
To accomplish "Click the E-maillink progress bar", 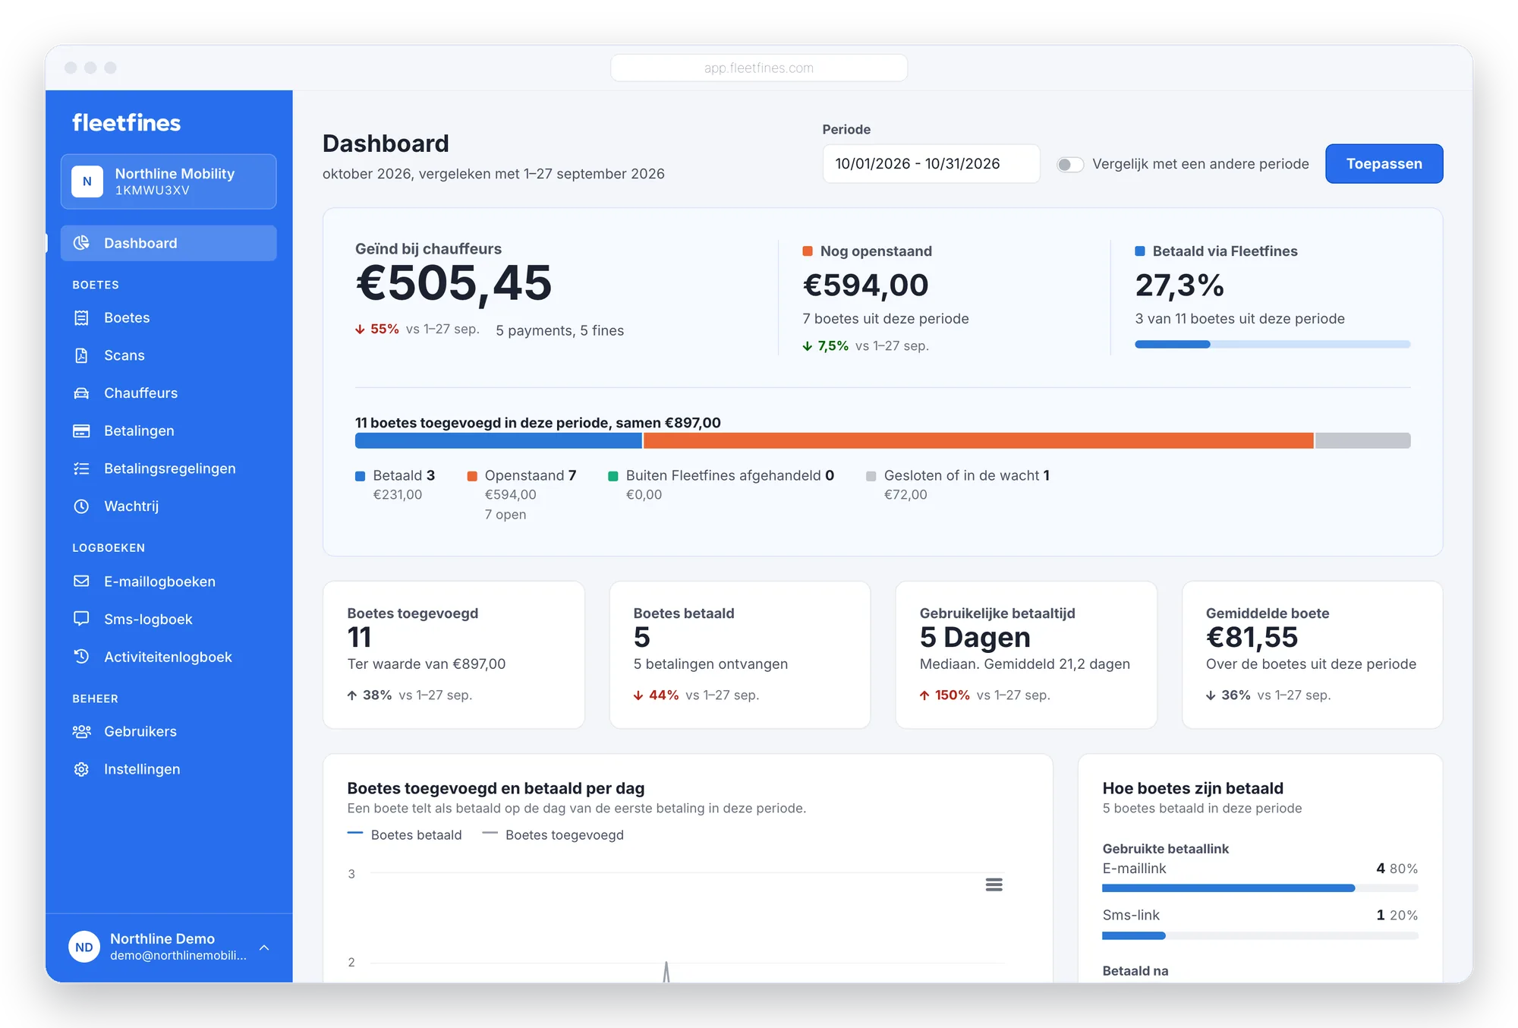I will tap(1260, 888).
